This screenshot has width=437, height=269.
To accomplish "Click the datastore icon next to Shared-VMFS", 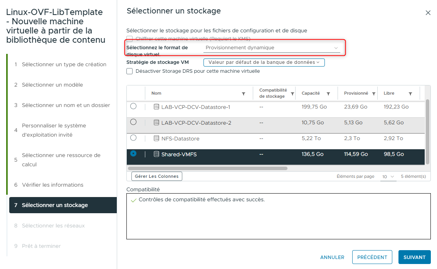I will pyautogui.click(x=157, y=154).
